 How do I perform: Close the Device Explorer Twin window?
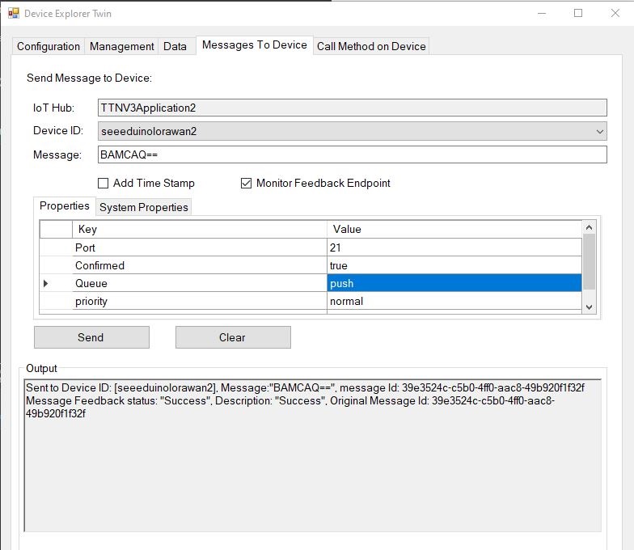click(615, 13)
